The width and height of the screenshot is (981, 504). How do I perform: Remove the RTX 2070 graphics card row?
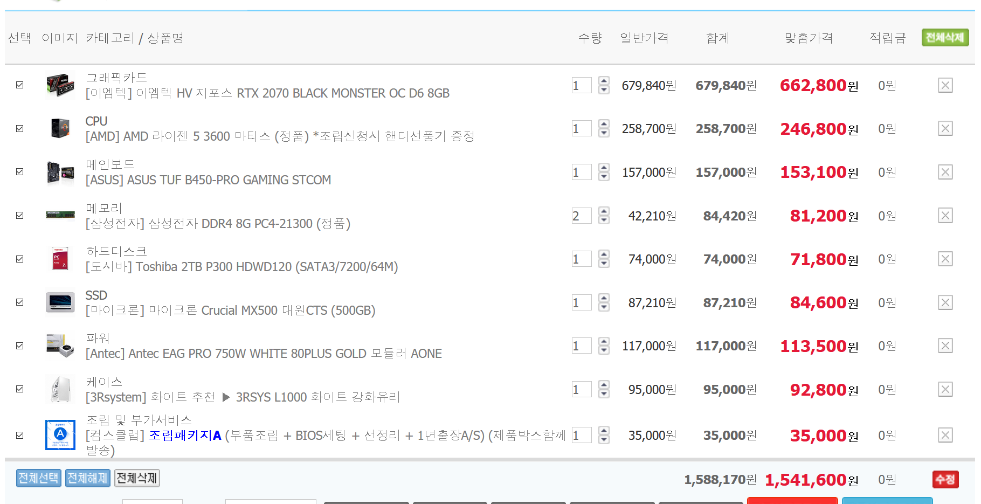click(945, 85)
